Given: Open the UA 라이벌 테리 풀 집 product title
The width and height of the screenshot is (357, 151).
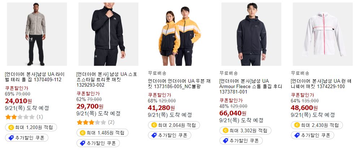Looking at the screenshot, I should tap(35, 77).
